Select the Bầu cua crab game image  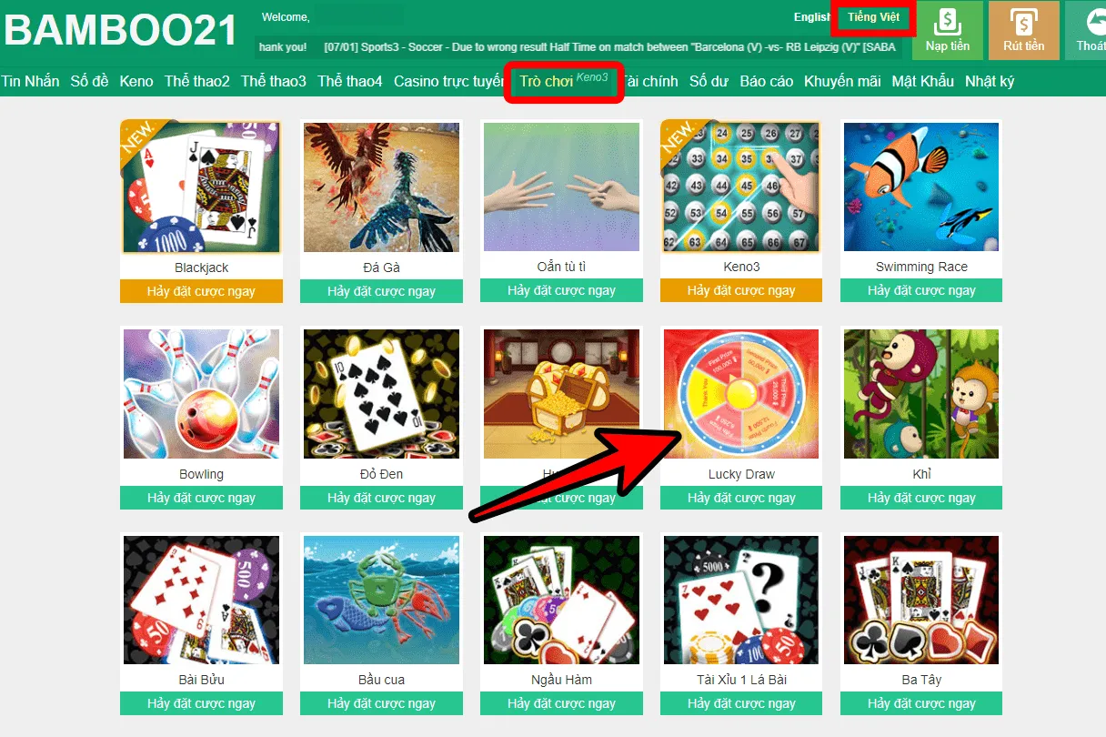[x=381, y=600]
